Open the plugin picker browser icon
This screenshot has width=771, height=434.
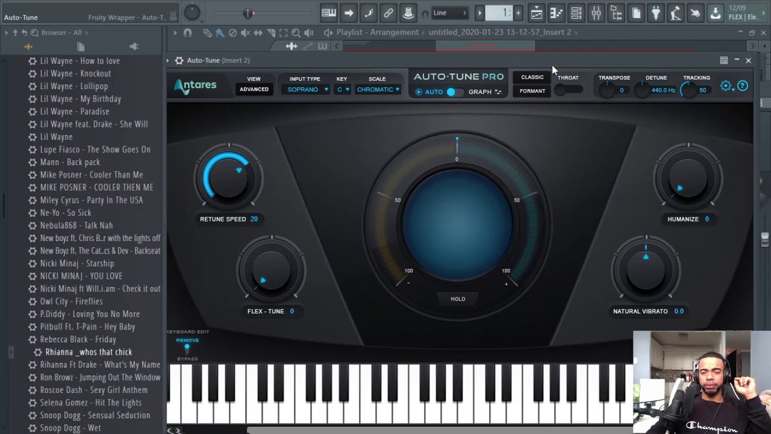pos(616,13)
